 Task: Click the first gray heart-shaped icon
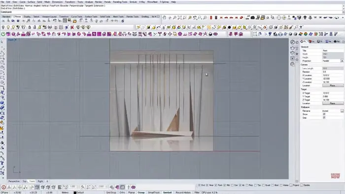(x=78, y=28)
